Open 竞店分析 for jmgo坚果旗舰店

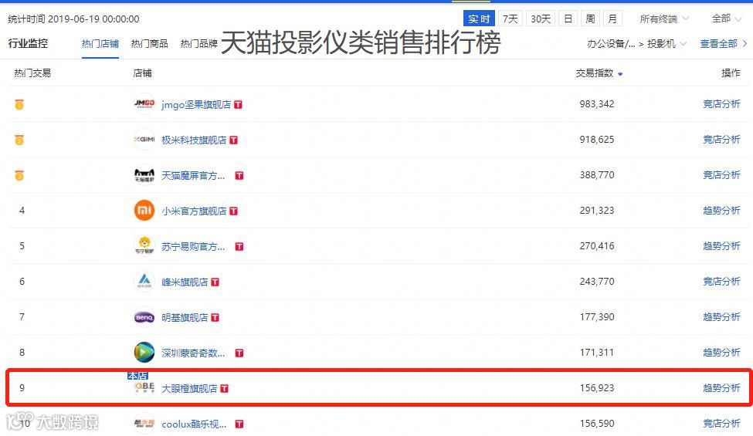pos(721,104)
